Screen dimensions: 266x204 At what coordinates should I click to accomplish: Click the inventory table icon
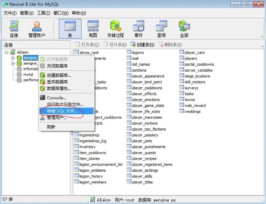point(76,146)
